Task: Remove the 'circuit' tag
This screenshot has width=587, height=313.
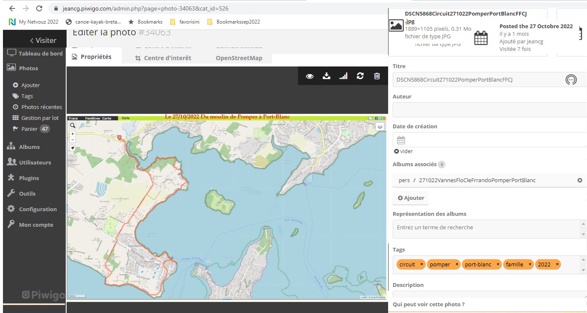Action: [421, 264]
